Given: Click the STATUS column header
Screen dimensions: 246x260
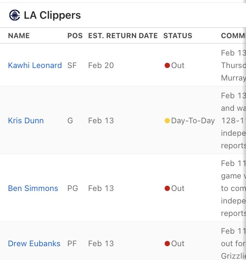Looking at the screenshot, I should point(178,35).
